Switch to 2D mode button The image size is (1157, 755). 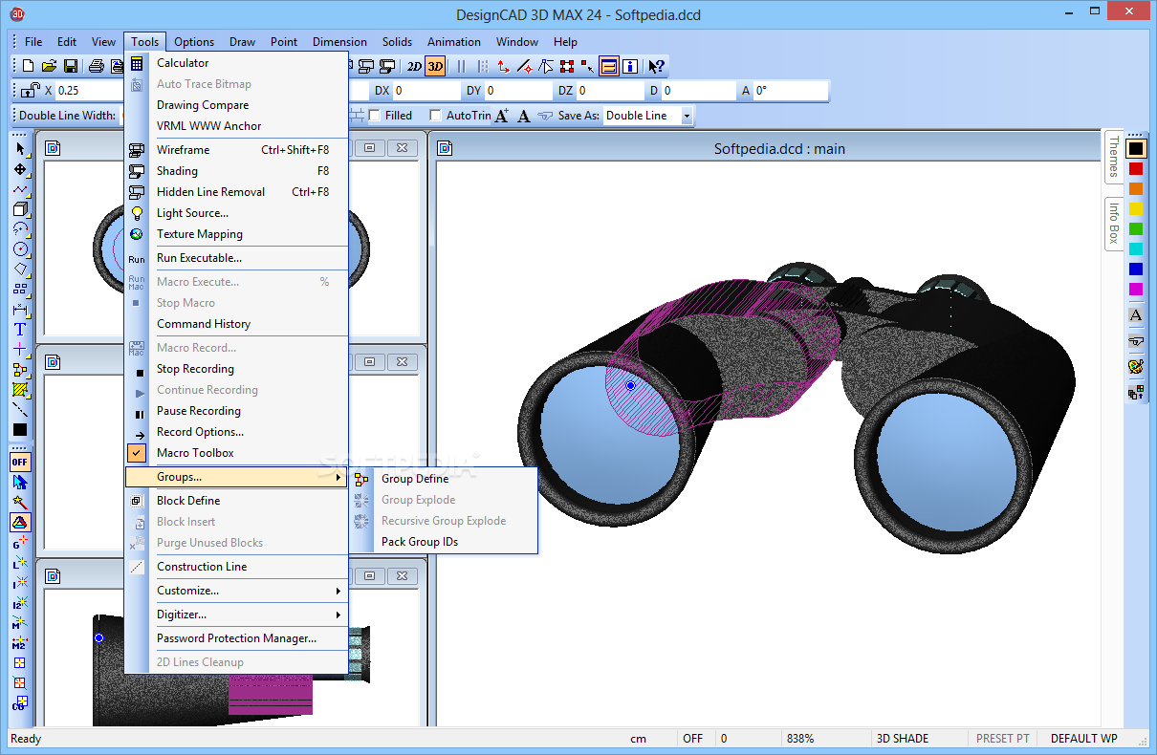coord(414,66)
